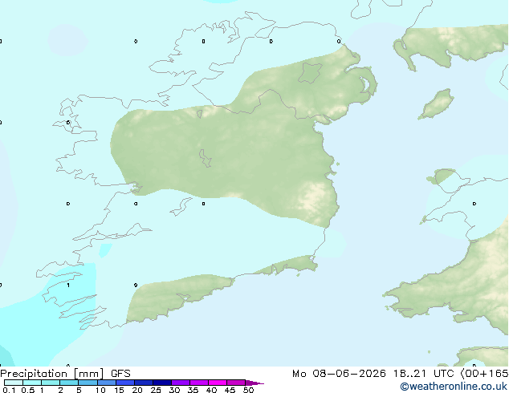
Task: Select the 45–50 mm legend swatch
Action: (236, 383)
